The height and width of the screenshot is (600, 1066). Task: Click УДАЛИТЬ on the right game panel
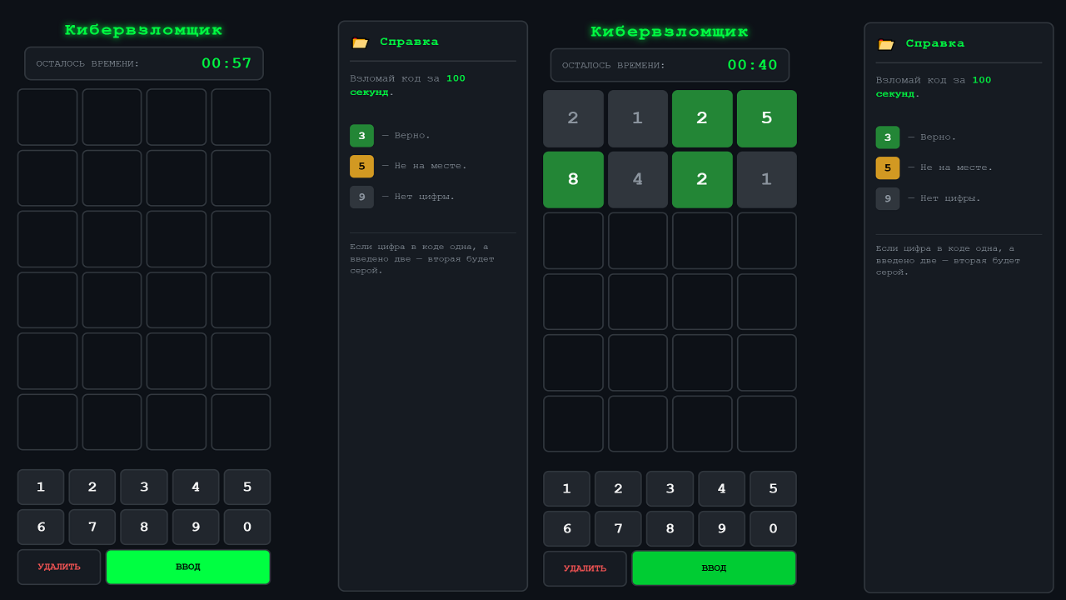tap(585, 568)
